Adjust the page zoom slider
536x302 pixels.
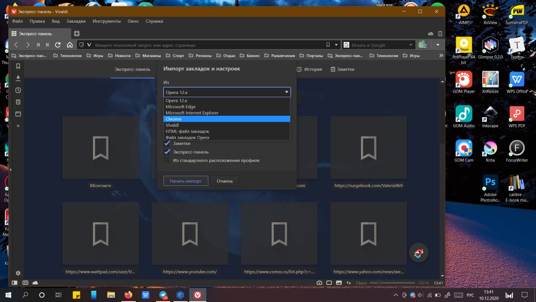(392, 283)
